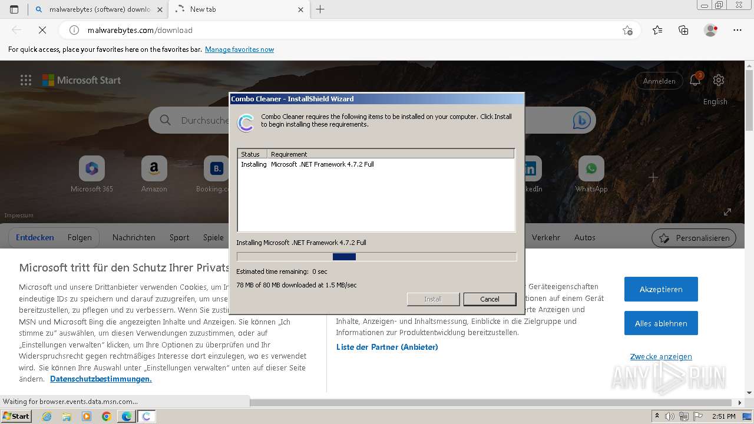Open Zwecke anzeigen link
Screen dimensions: 754x424
tap(661, 356)
